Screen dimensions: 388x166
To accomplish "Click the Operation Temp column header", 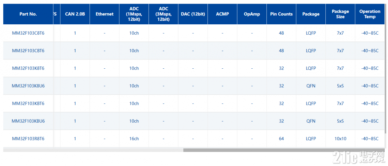I will click(x=370, y=14).
